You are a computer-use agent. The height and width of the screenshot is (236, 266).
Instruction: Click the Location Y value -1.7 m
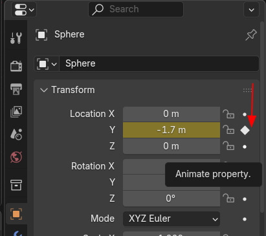[x=172, y=130]
